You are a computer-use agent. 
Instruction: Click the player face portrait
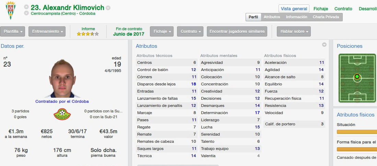[x=63, y=79]
